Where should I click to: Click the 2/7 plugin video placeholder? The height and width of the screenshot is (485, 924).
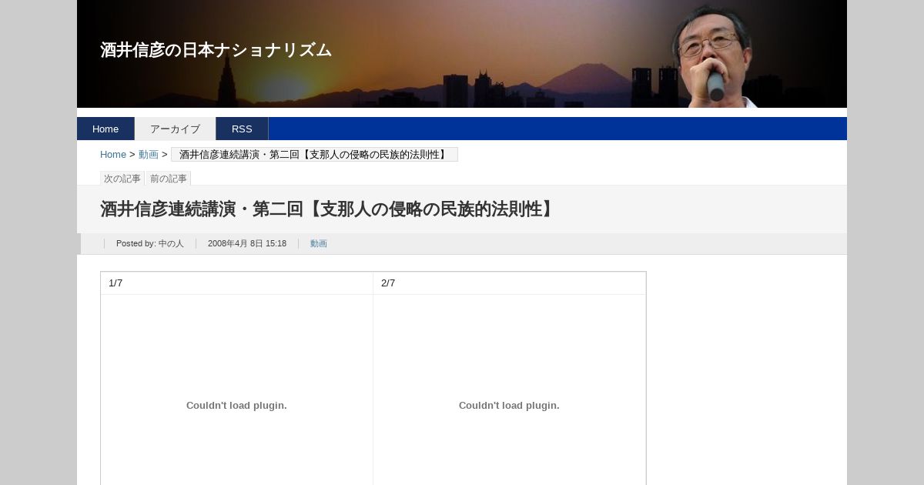click(x=509, y=390)
